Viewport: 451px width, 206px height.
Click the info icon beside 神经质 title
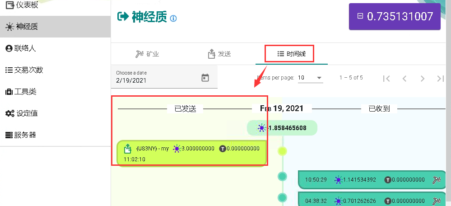[x=174, y=19]
